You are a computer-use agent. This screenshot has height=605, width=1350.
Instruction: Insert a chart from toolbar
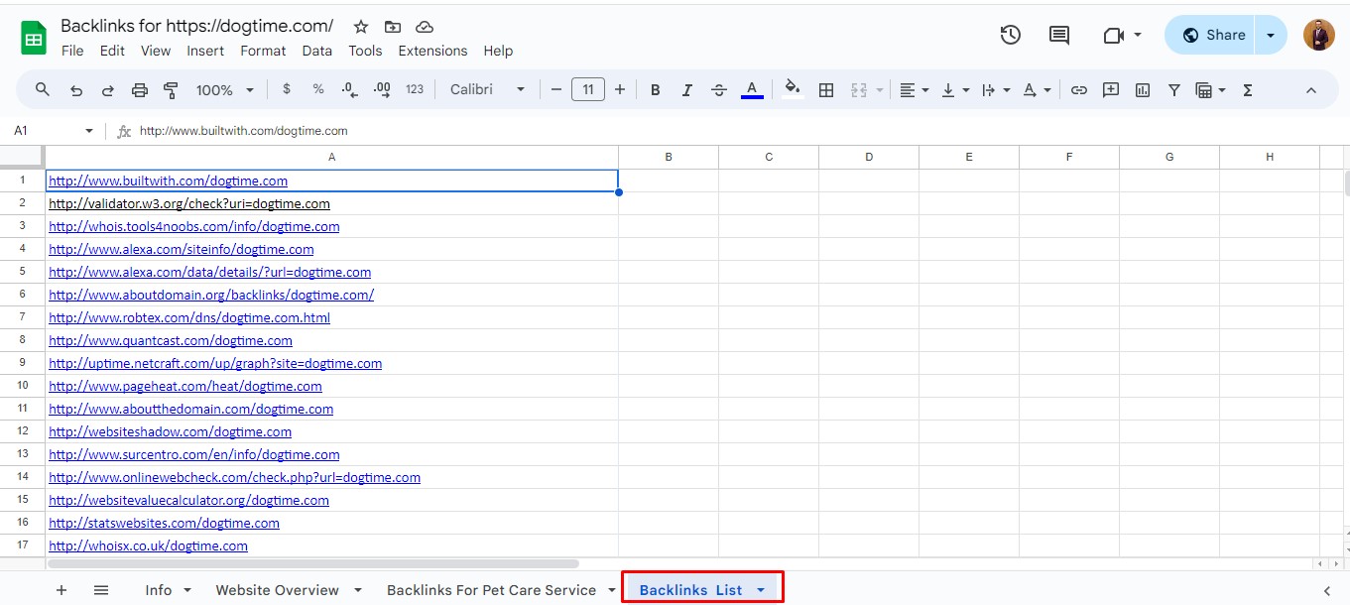[x=1143, y=90]
